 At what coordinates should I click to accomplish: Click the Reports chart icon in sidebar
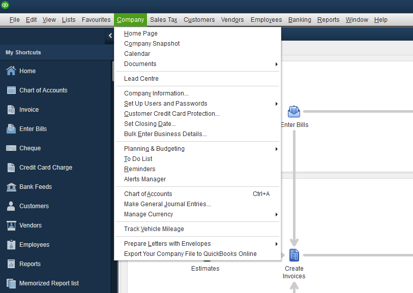[11, 264]
